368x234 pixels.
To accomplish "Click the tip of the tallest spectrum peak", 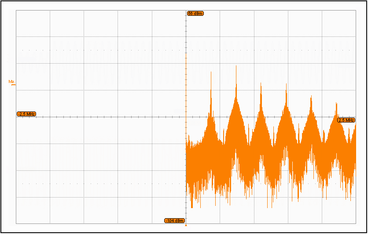I will coord(236,67).
